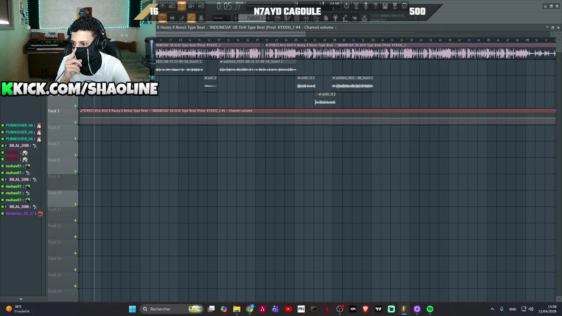This screenshot has height=316, width=562.
Task: Click the scissors one-click audio icon
Action: click(x=356, y=6)
